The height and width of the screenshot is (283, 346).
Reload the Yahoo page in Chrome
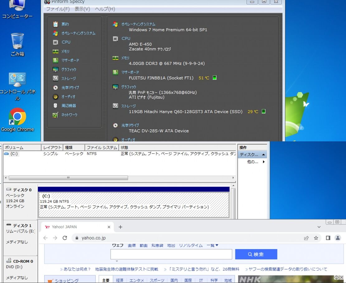(x=65, y=238)
